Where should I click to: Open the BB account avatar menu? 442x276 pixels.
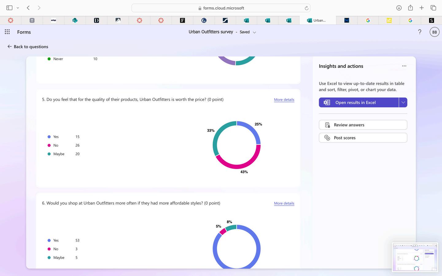coord(434,32)
